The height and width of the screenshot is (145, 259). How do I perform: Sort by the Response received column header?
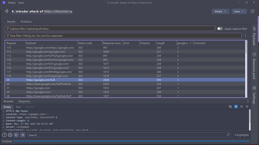(112, 43)
